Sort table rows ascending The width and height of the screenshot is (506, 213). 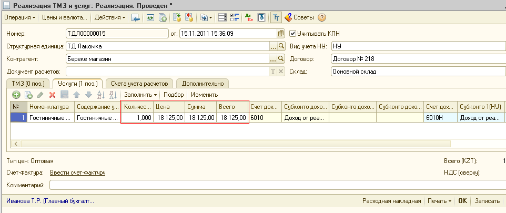tap(101, 95)
